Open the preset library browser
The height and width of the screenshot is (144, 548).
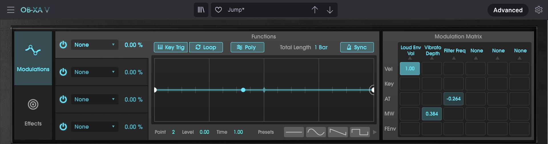(x=201, y=10)
